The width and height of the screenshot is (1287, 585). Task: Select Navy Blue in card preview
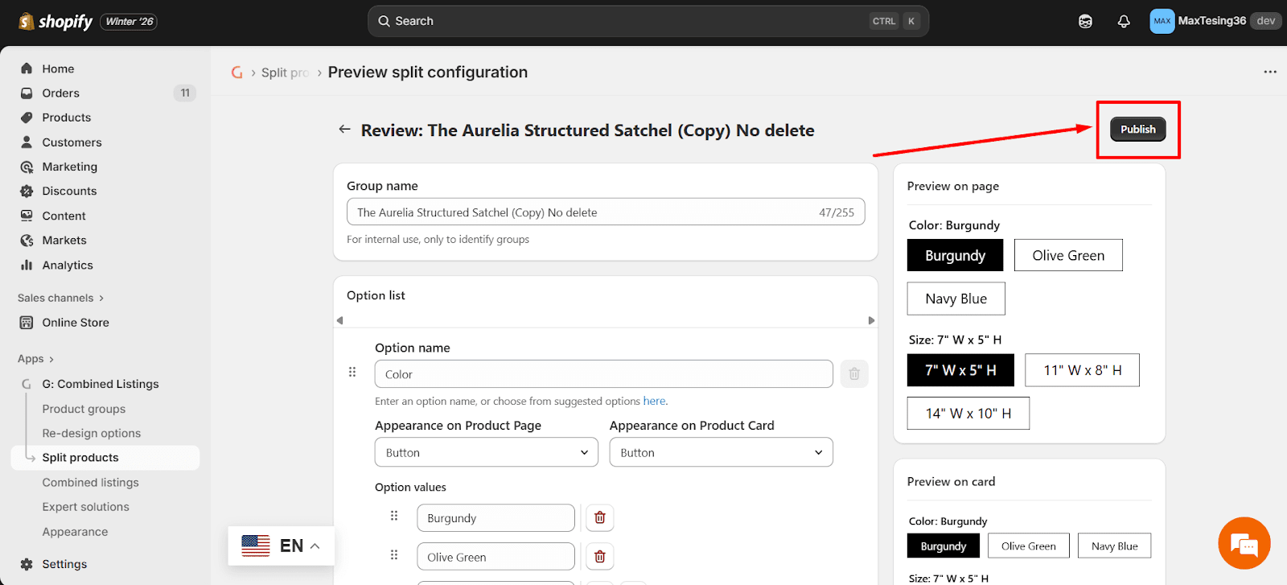(x=1114, y=546)
